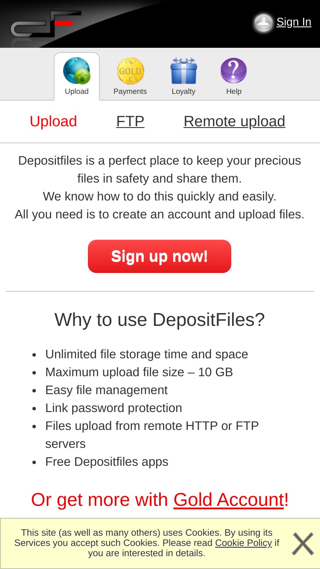Open the FTP upload option
This screenshot has width=320, height=569.
tap(130, 121)
